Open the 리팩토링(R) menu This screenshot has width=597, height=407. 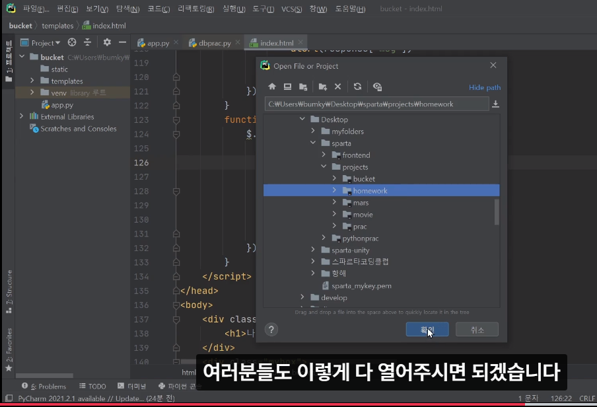click(195, 9)
